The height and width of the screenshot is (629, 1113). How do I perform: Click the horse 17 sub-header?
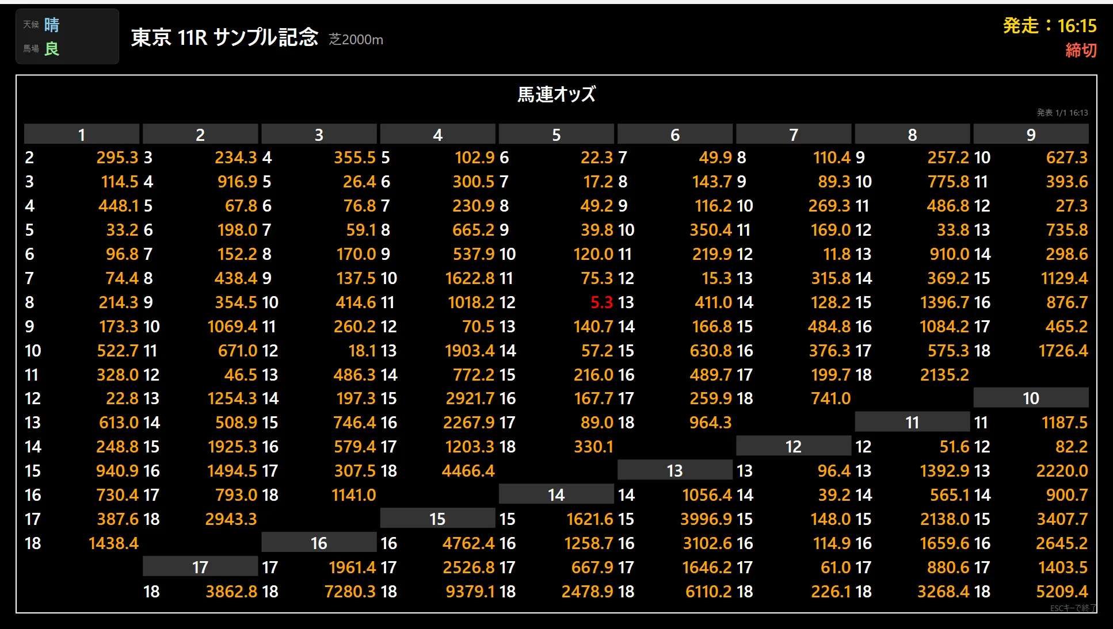(200, 567)
